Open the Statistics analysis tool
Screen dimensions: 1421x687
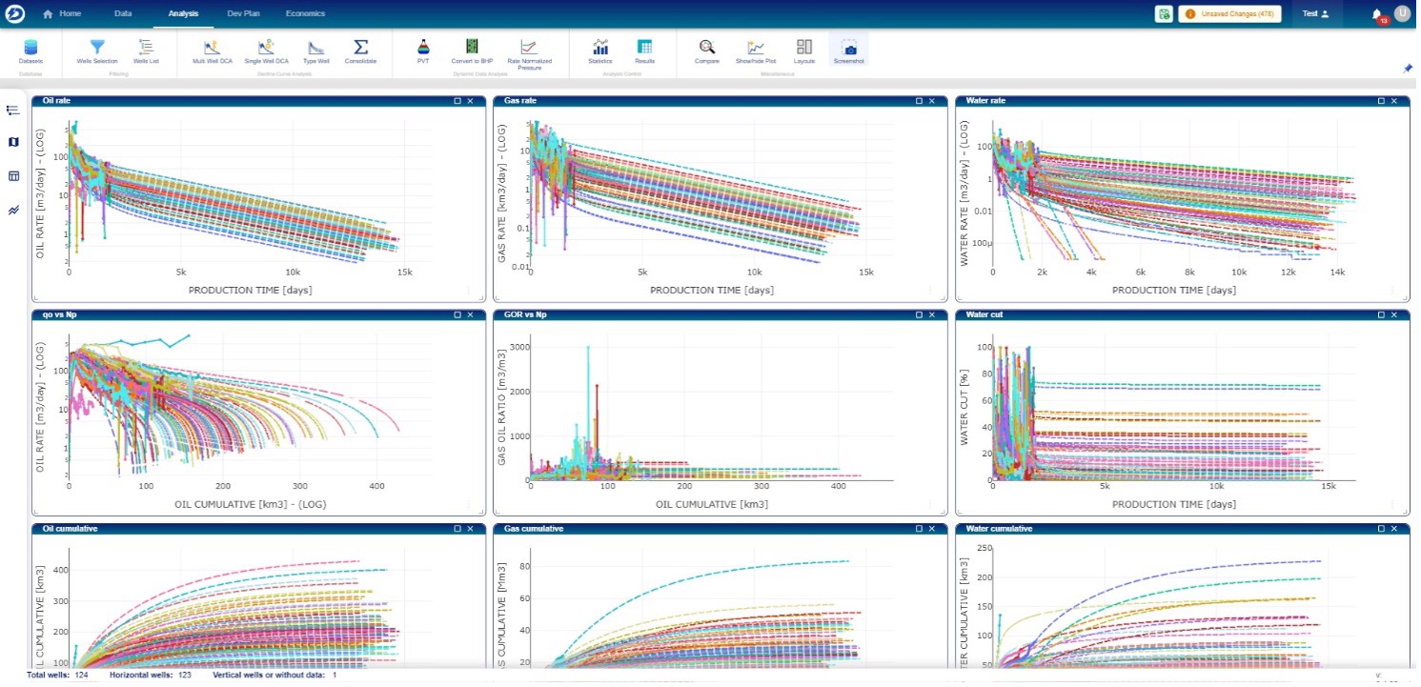tap(600, 49)
